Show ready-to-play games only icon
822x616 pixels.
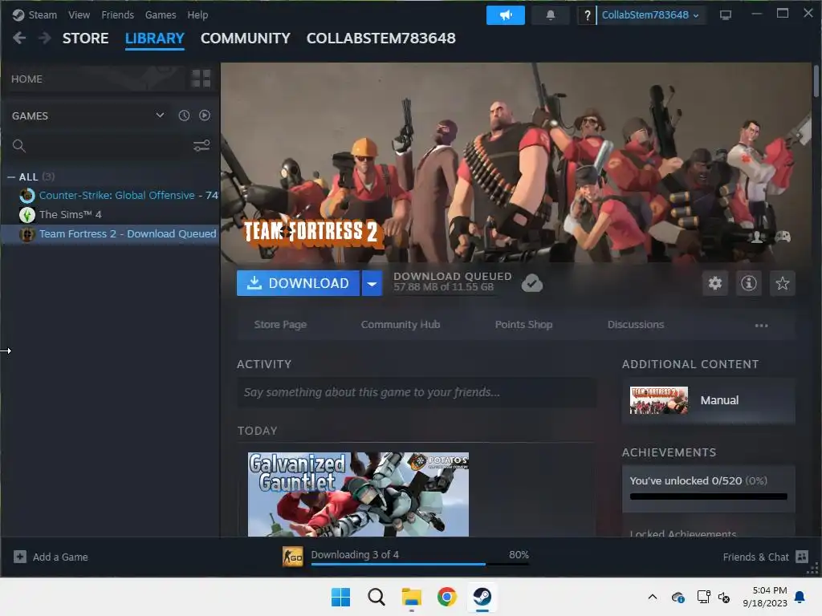[205, 115]
